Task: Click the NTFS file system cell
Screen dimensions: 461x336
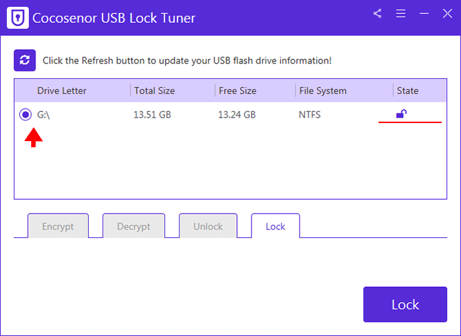Action: point(310,115)
